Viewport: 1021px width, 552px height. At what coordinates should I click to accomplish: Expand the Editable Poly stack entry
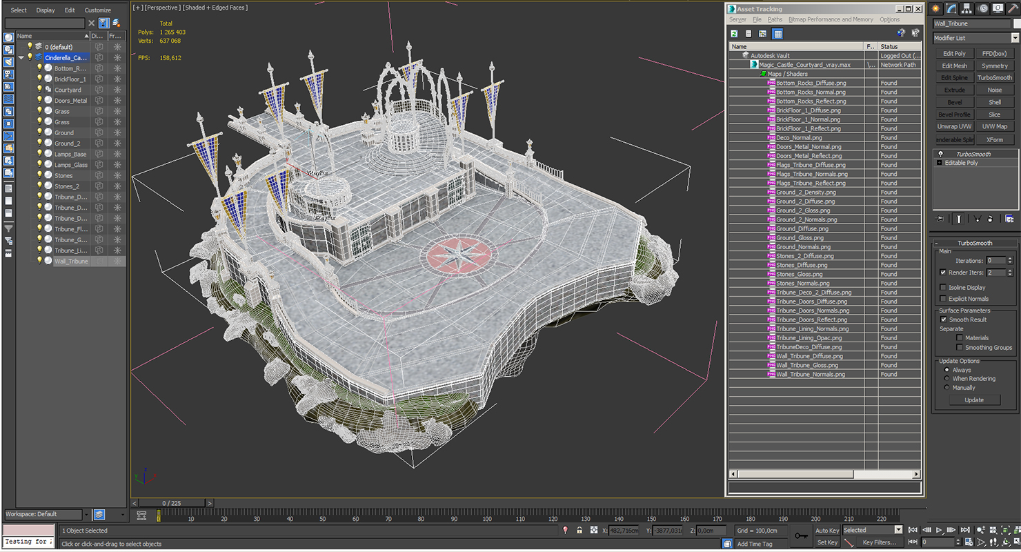click(x=939, y=163)
